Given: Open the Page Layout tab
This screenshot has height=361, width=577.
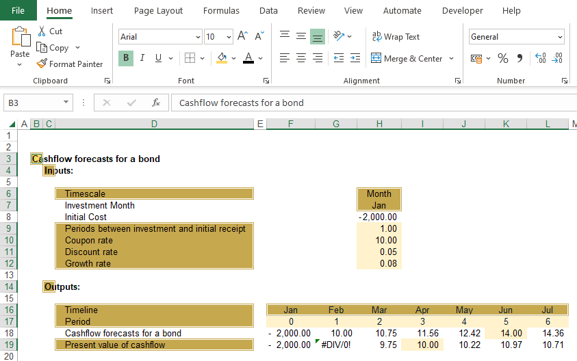Looking at the screenshot, I should point(158,11).
